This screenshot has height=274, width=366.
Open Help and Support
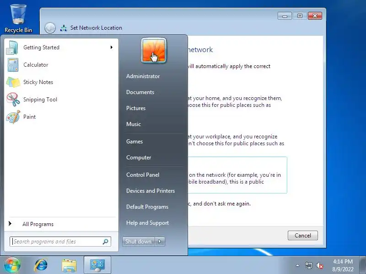point(147,223)
